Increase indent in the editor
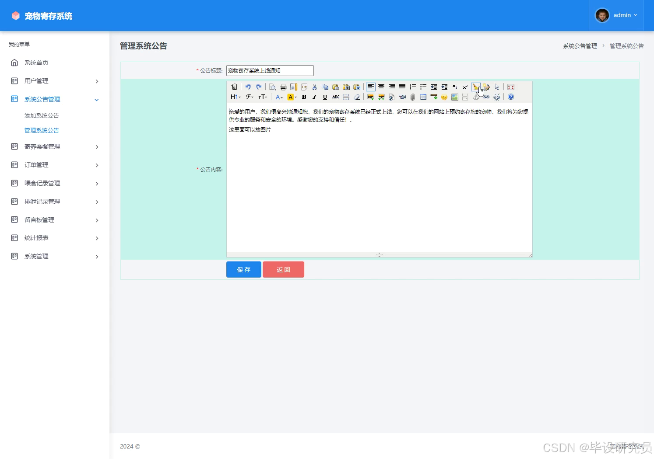The width and height of the screenshot is (654, 459). tap(434, 87)
